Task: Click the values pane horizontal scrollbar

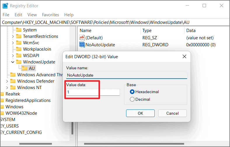Action: 134,144
